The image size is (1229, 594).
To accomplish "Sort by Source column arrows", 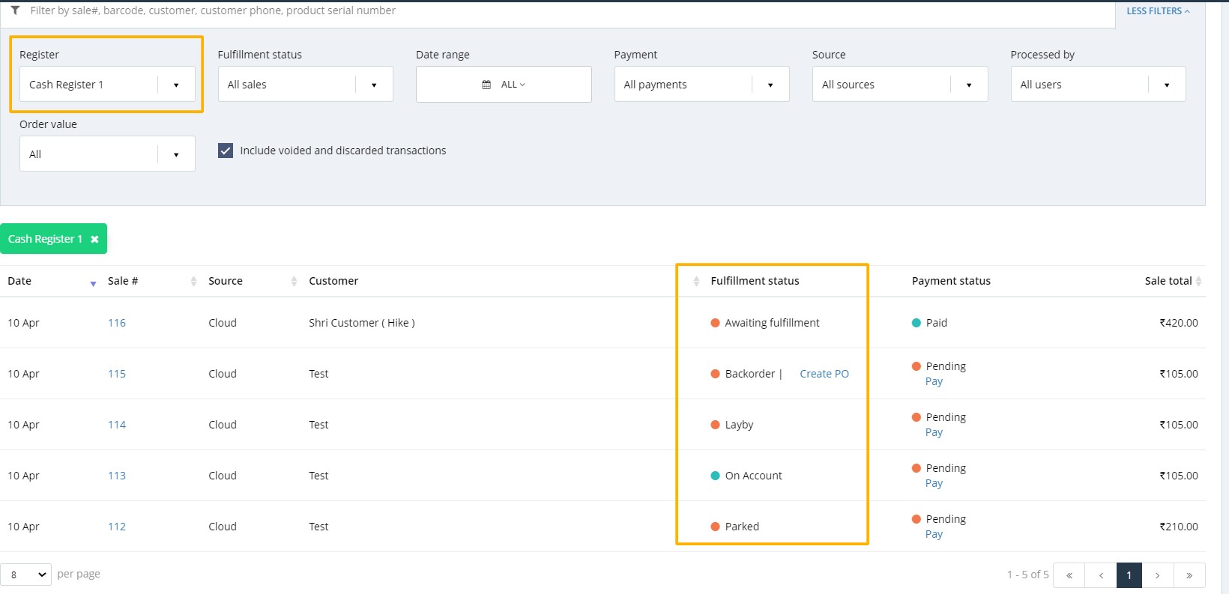I will click(294, 281).
